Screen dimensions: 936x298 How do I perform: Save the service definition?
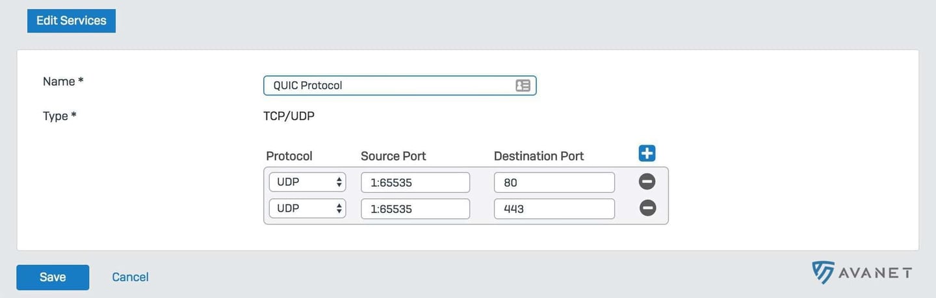click(x=53, y=277)
